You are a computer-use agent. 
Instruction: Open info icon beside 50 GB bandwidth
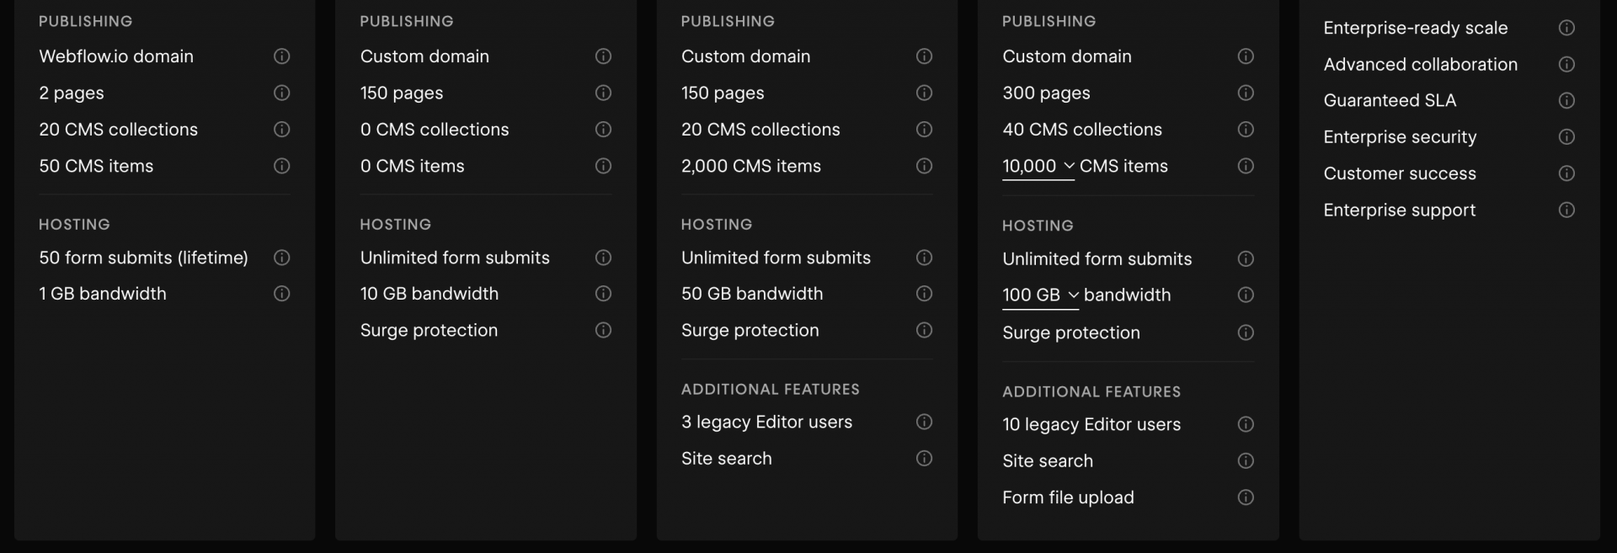tap(924, 294)
